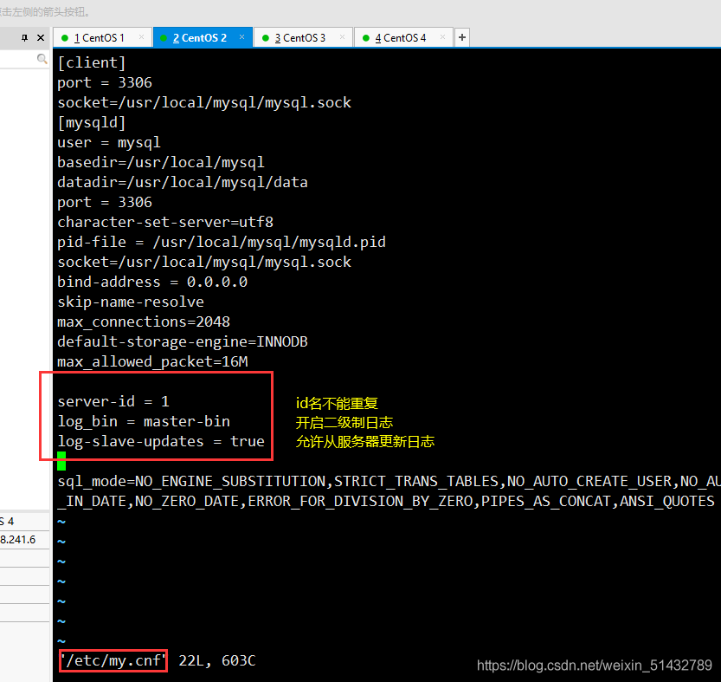Click the 'log_bin = master-bin' line

(x=144, y=421)
